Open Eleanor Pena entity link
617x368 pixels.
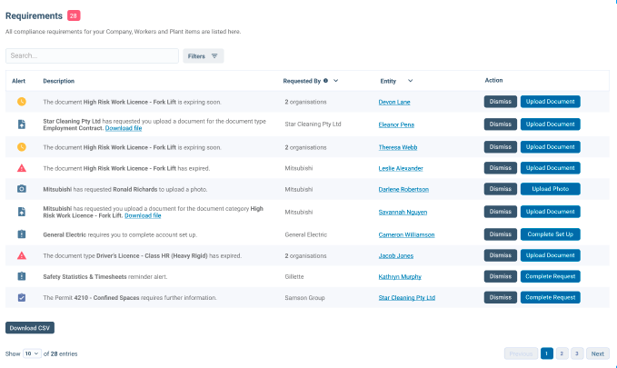tap(396, 124)
